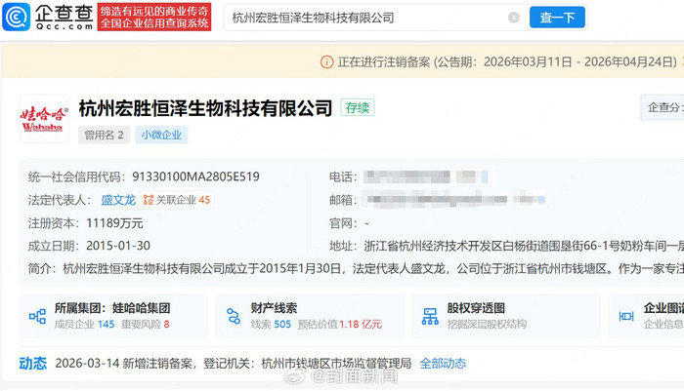Open the red slogan banner beside the logo
684x391 pixels.
click(154, 17)
